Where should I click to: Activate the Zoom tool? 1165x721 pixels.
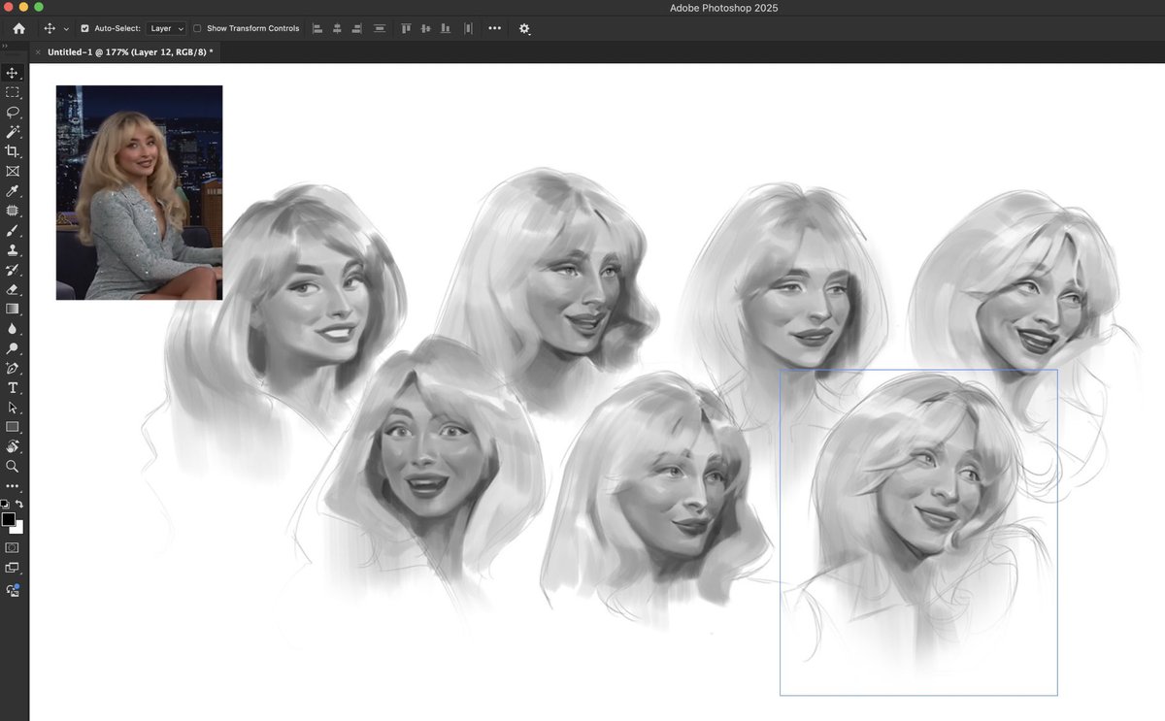13,467
